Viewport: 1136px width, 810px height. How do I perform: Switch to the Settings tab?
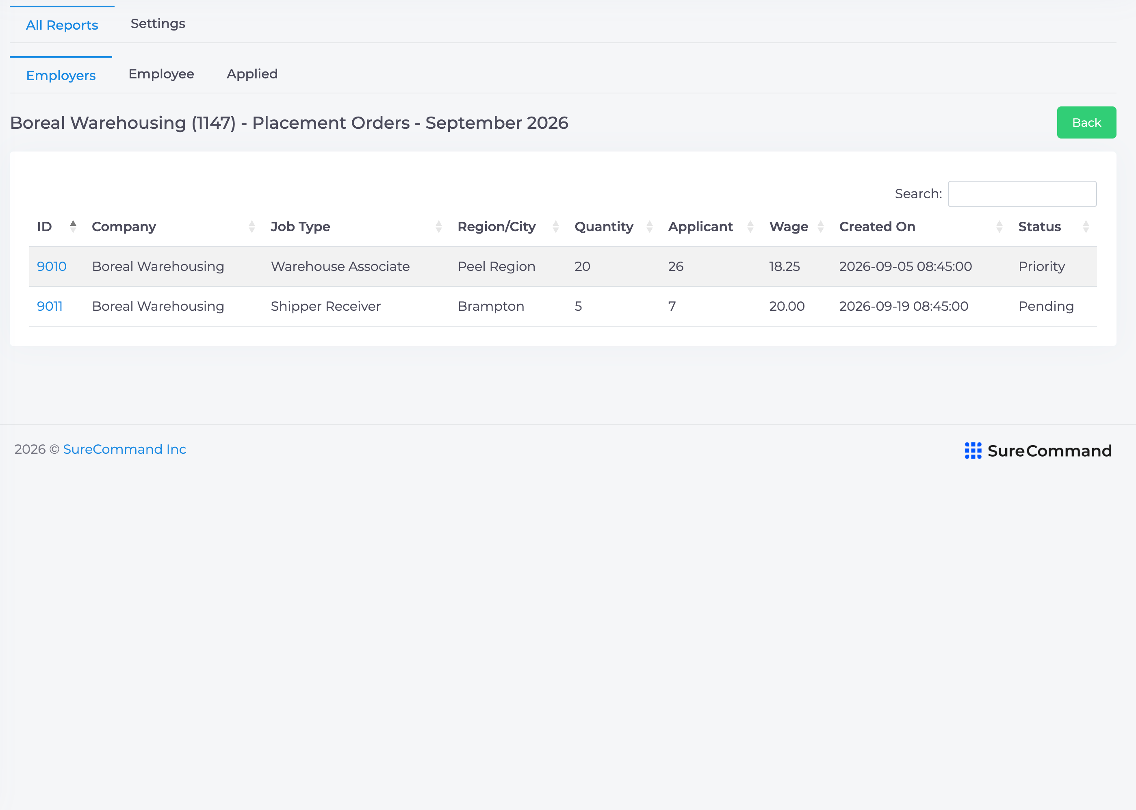[158, 24]
